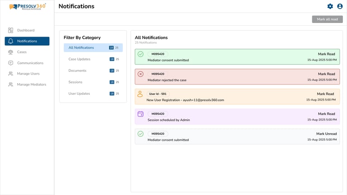This screenshot has height=195, width=347.
Task: Open the New User Registration notification
Action: (185, 100)
